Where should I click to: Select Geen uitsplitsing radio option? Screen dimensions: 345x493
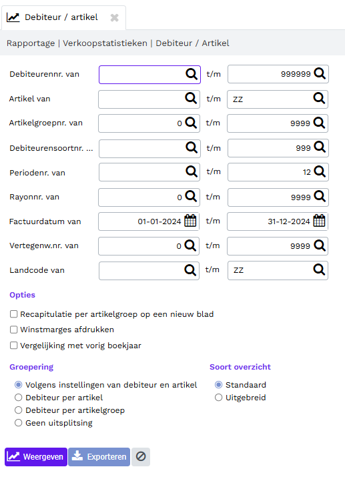tap(19, 423)
